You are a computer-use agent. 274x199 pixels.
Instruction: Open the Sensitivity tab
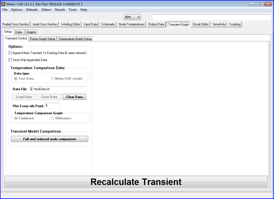(219, 24)
